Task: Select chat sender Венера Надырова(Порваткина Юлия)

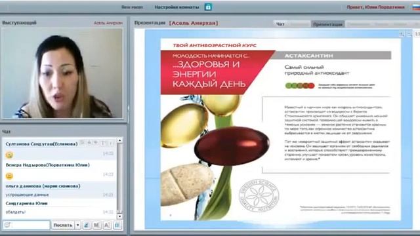Action: [x=48, y=165]
